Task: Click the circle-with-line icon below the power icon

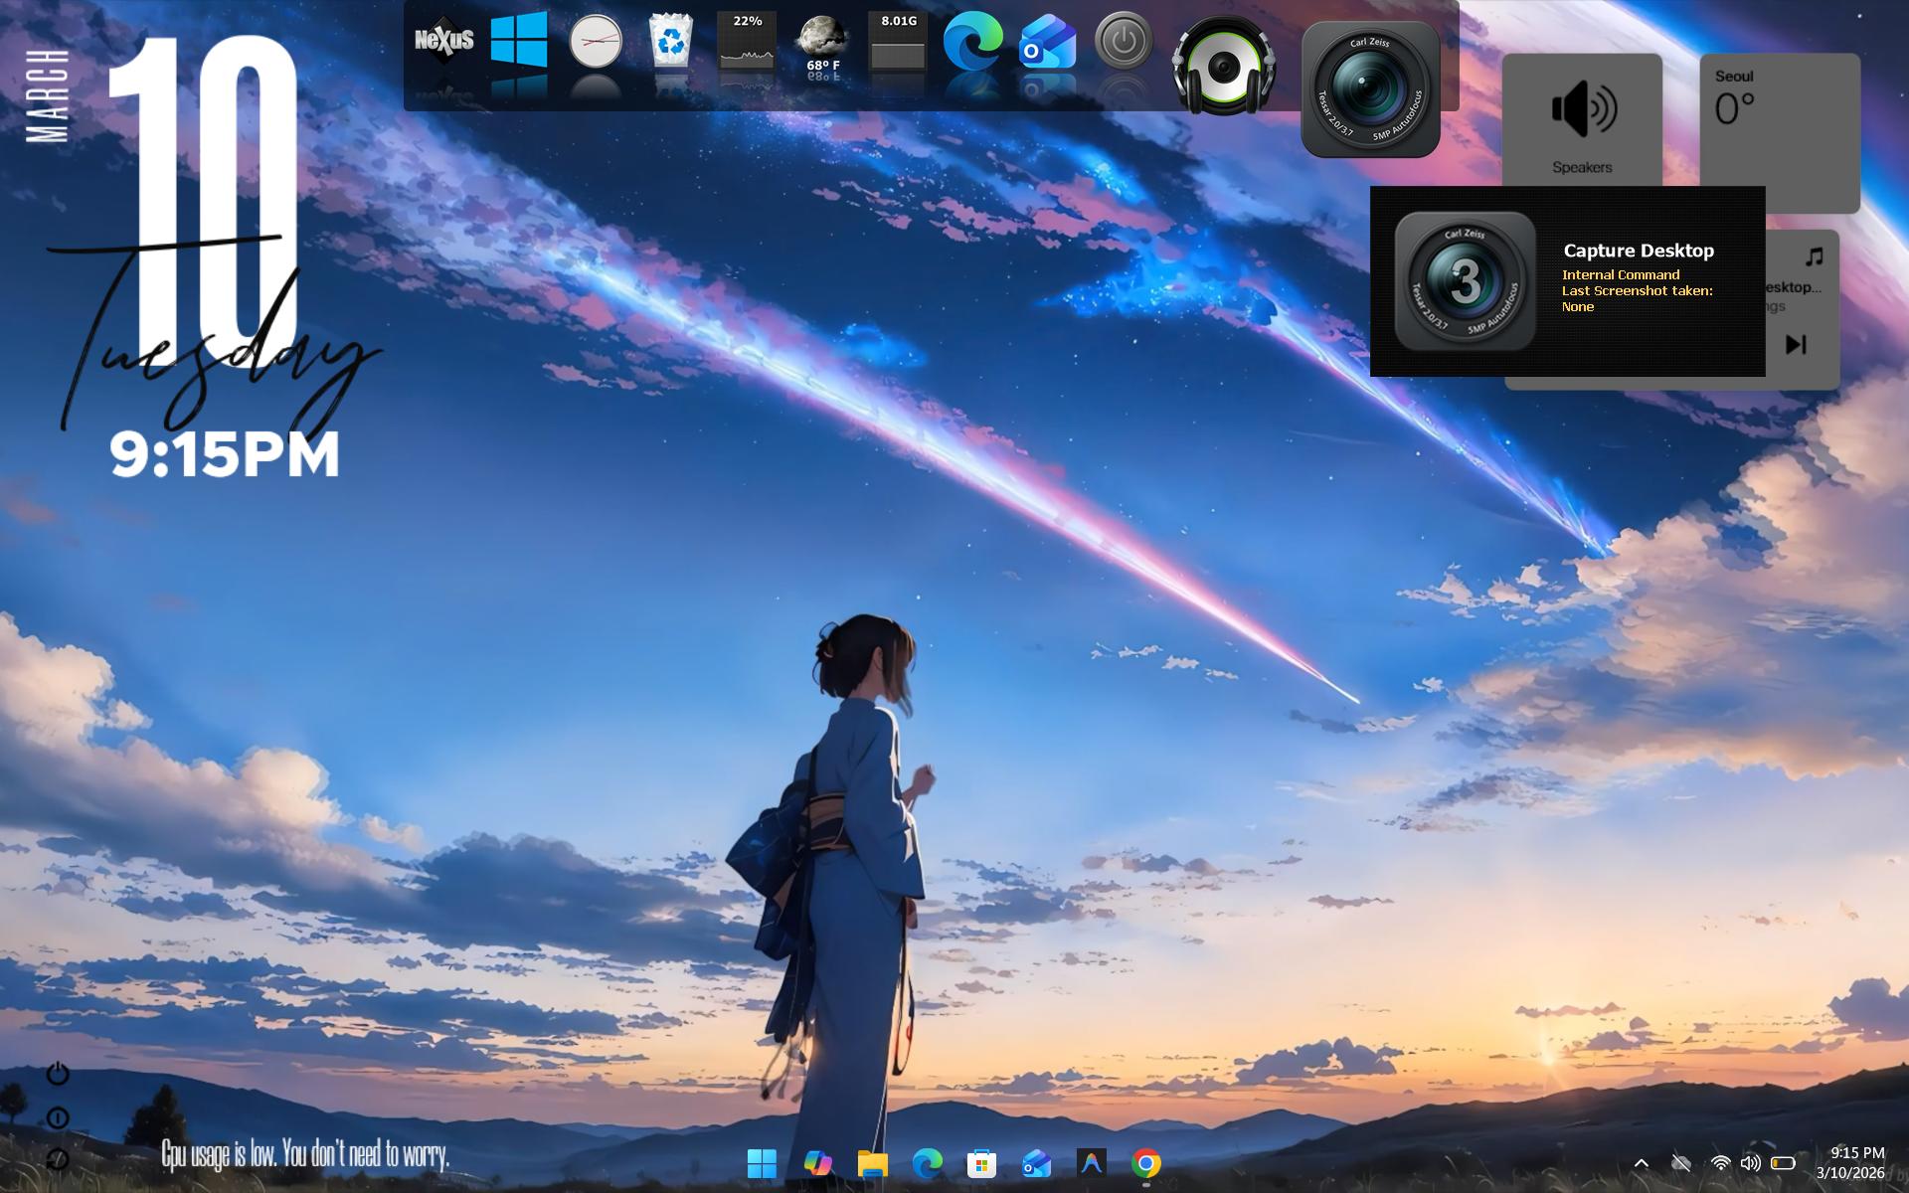Action: (x=58, y=1118)
